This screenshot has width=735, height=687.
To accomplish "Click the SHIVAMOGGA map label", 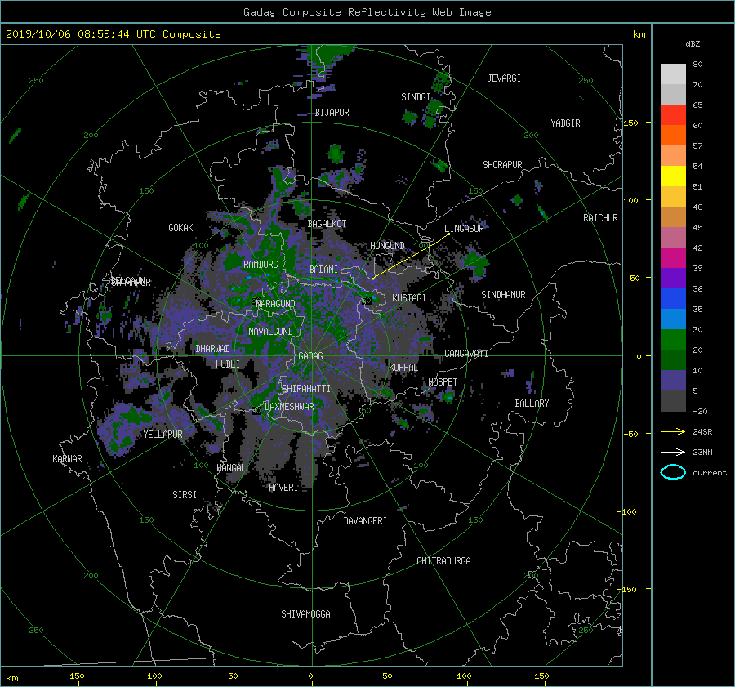I will point(305,614).
